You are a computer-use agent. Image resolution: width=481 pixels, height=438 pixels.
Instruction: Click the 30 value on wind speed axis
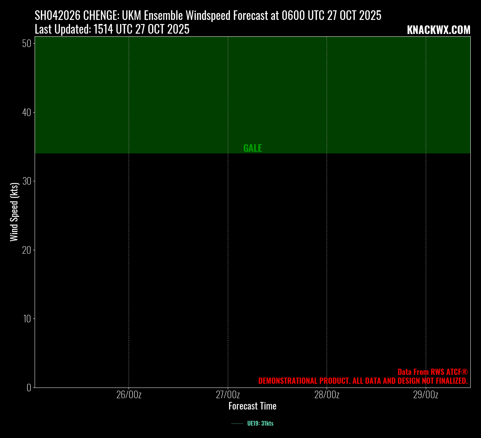pyautogui.click(x=27, y=181)
